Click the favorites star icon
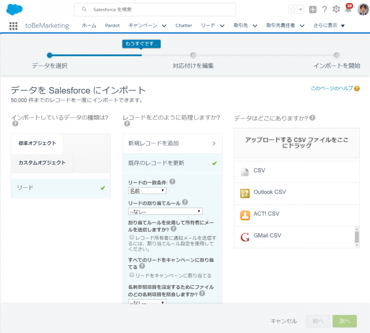 click(x=293, y=9)
